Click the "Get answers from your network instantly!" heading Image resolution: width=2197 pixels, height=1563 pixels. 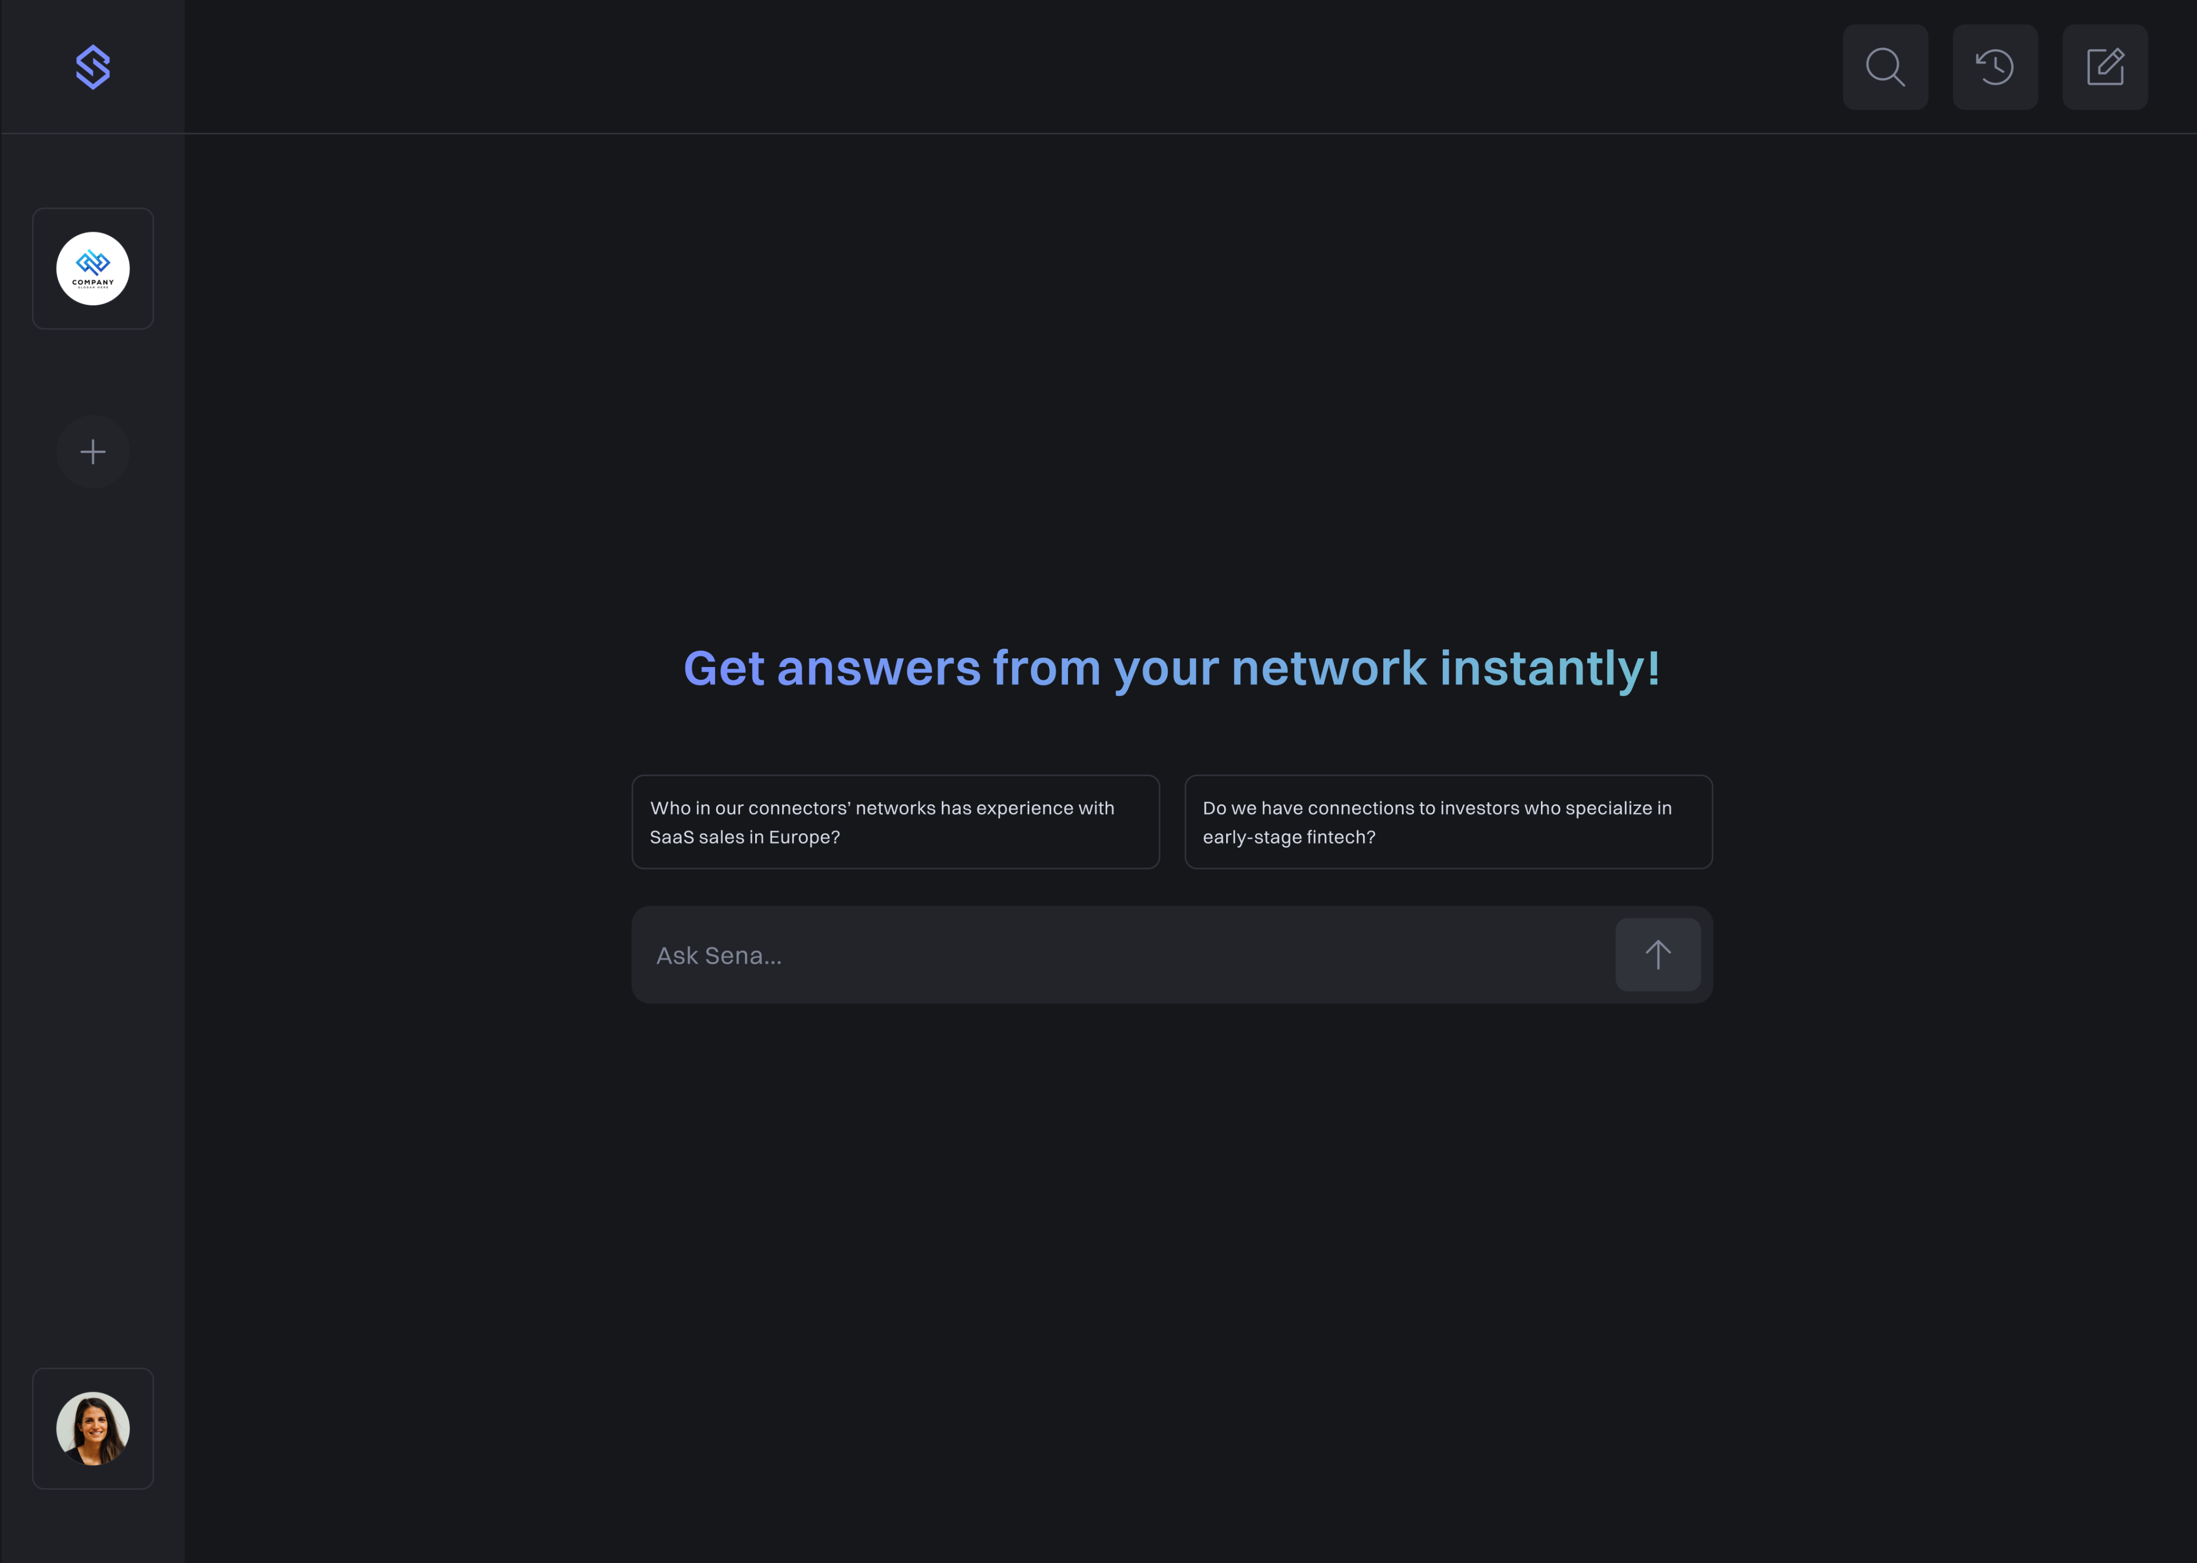click(1171, 668)
